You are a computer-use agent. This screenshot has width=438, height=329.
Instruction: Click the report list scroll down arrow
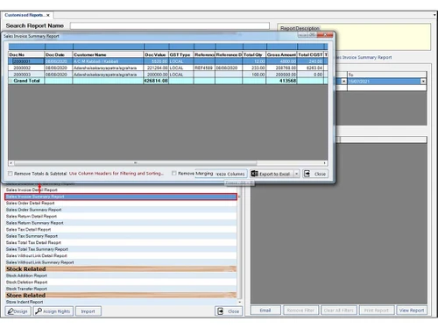240,302
